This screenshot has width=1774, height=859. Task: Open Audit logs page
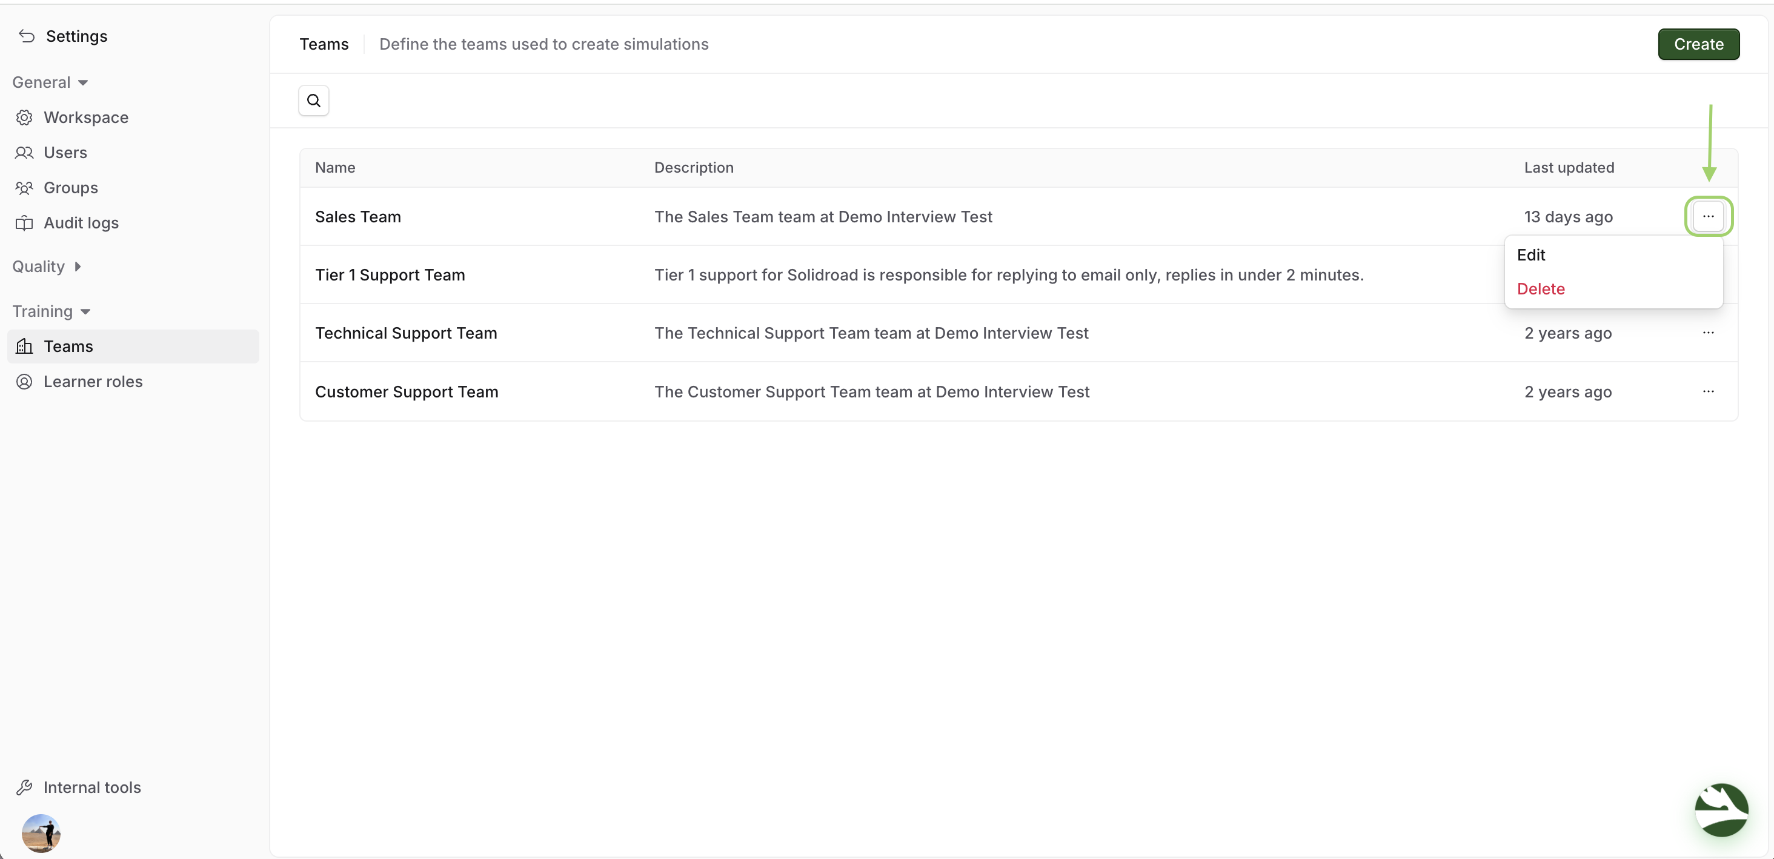(x=133, y=222)
